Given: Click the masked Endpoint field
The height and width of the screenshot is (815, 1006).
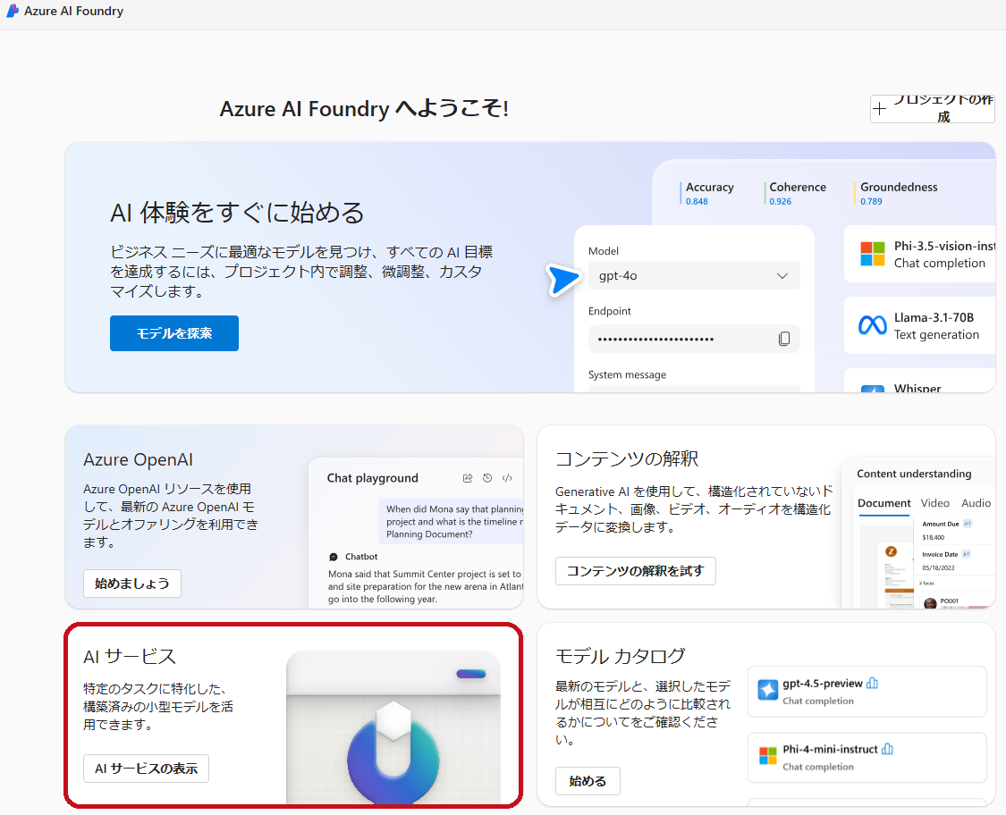Looking at the screenshot, I should (x=694, y=339).
